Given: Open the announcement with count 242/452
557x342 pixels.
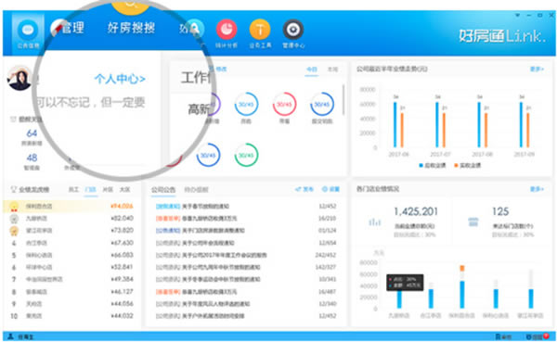Looking at the screenshot, I should [246, 255].
